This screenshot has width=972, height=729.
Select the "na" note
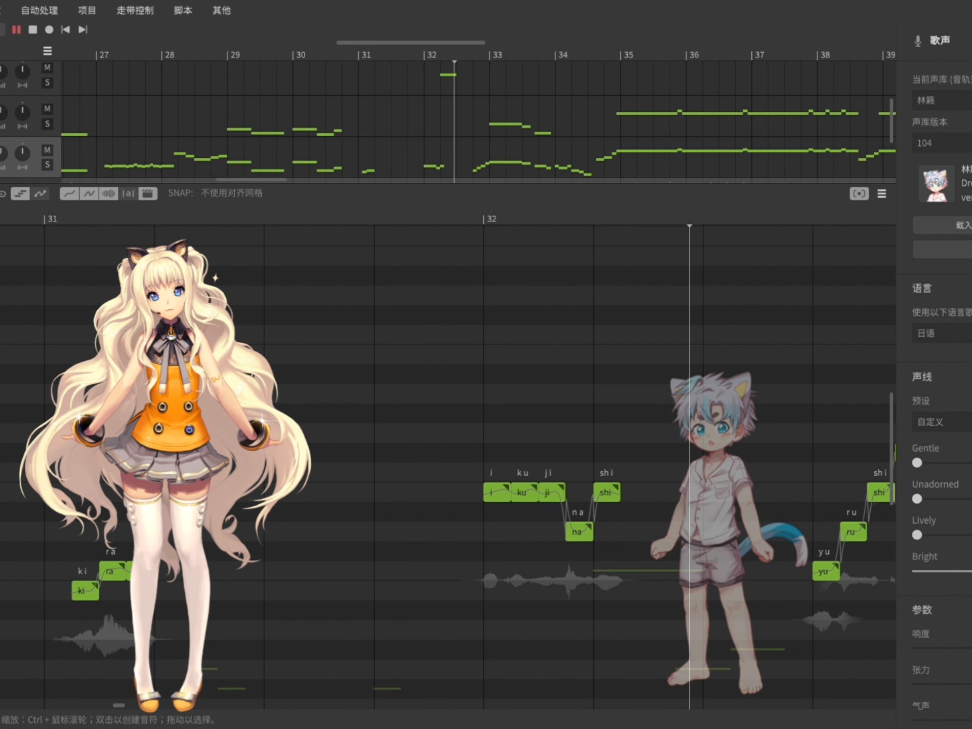point(579,532)
